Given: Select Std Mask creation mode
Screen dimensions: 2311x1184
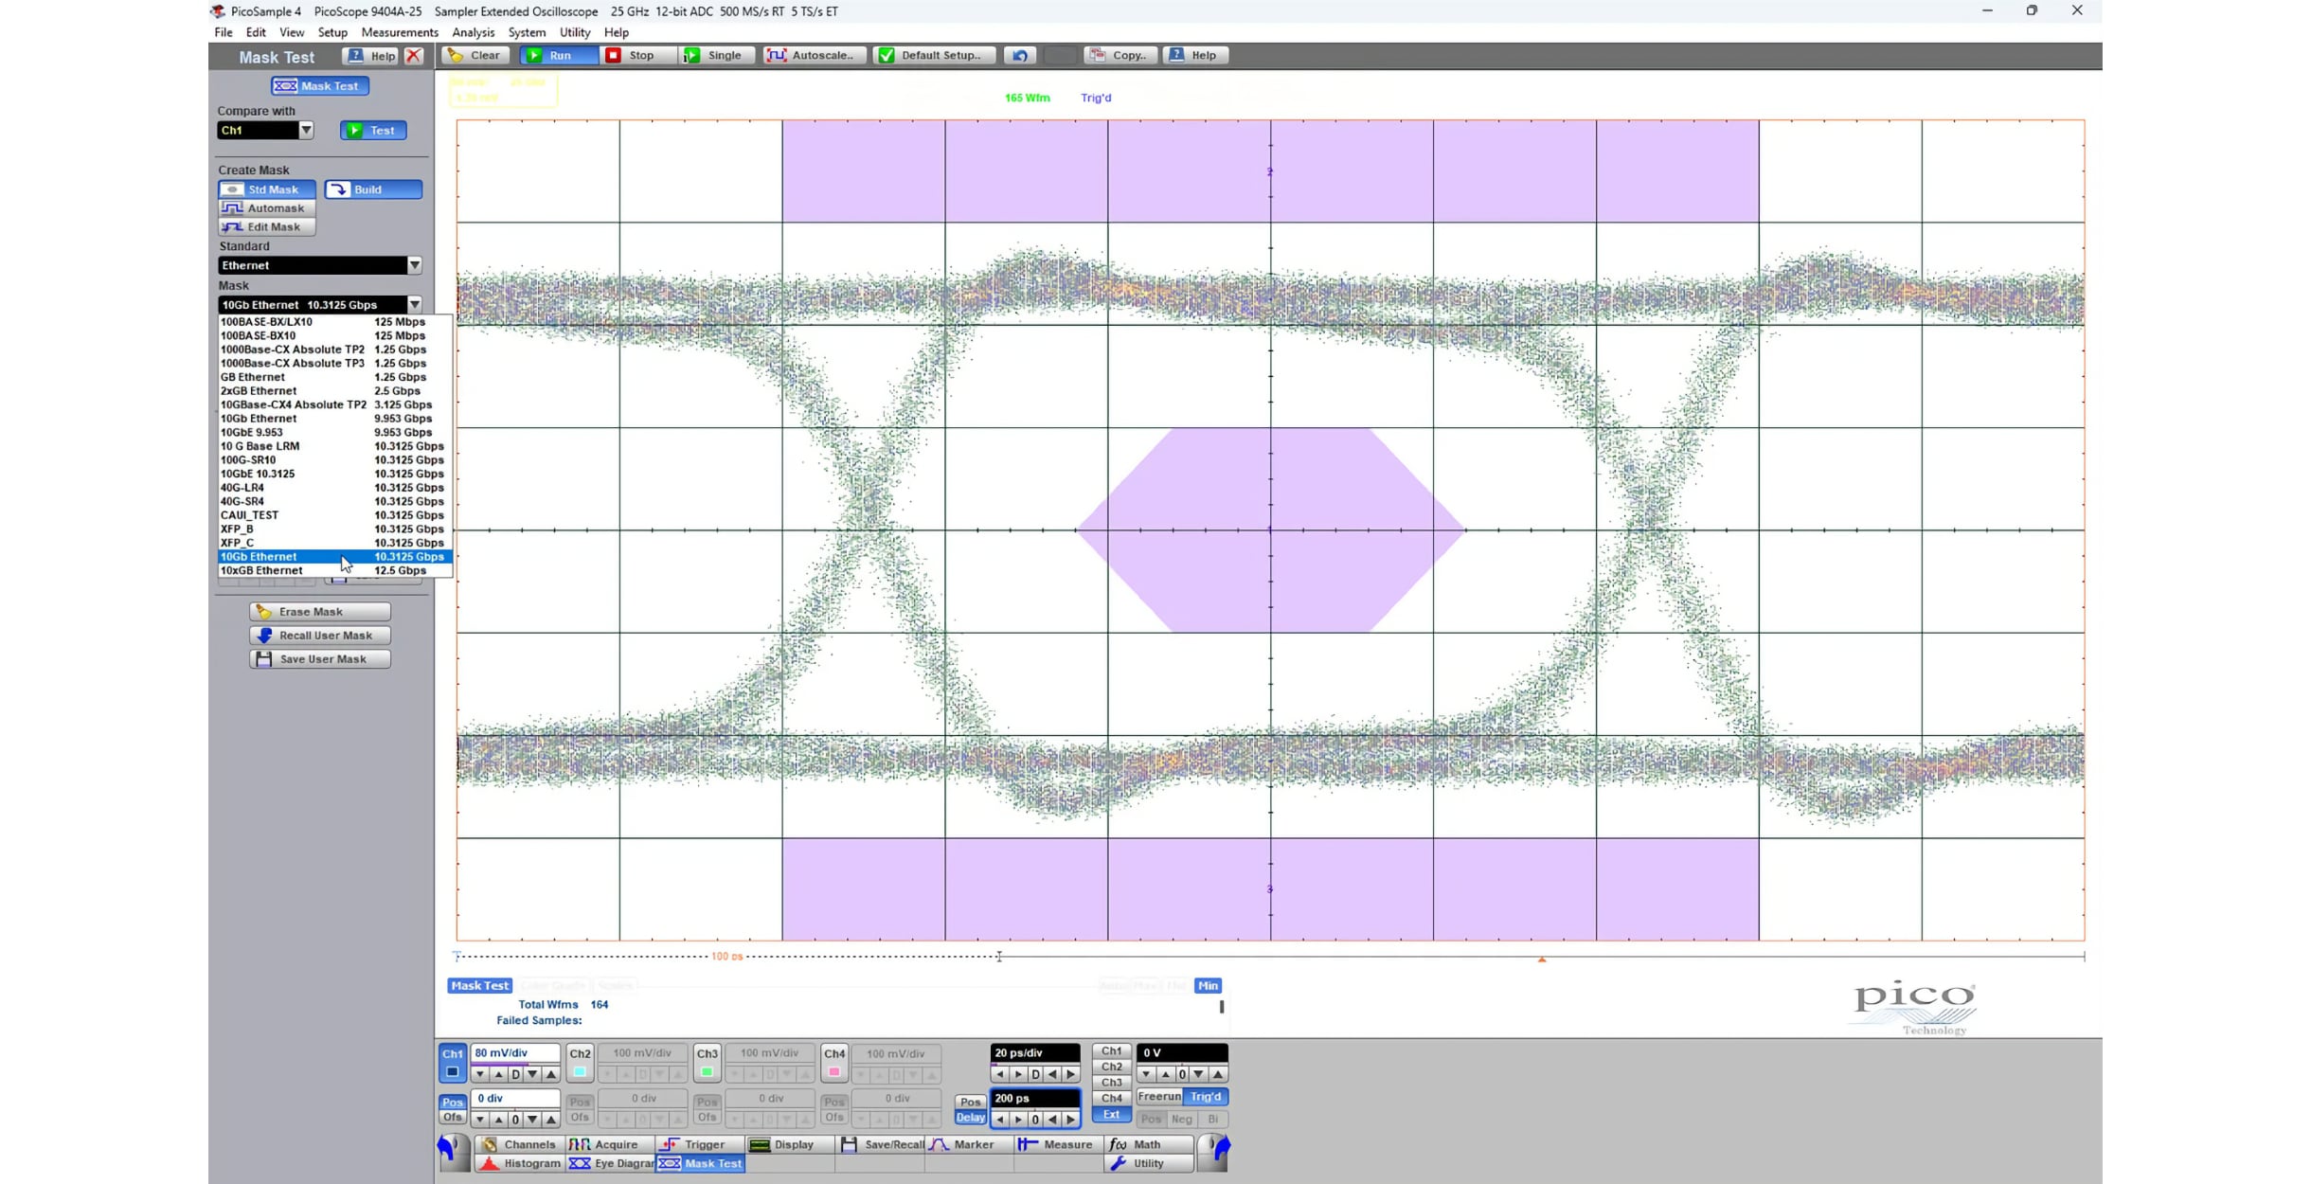Looking at the screenshot, I should tap(267, 189).
